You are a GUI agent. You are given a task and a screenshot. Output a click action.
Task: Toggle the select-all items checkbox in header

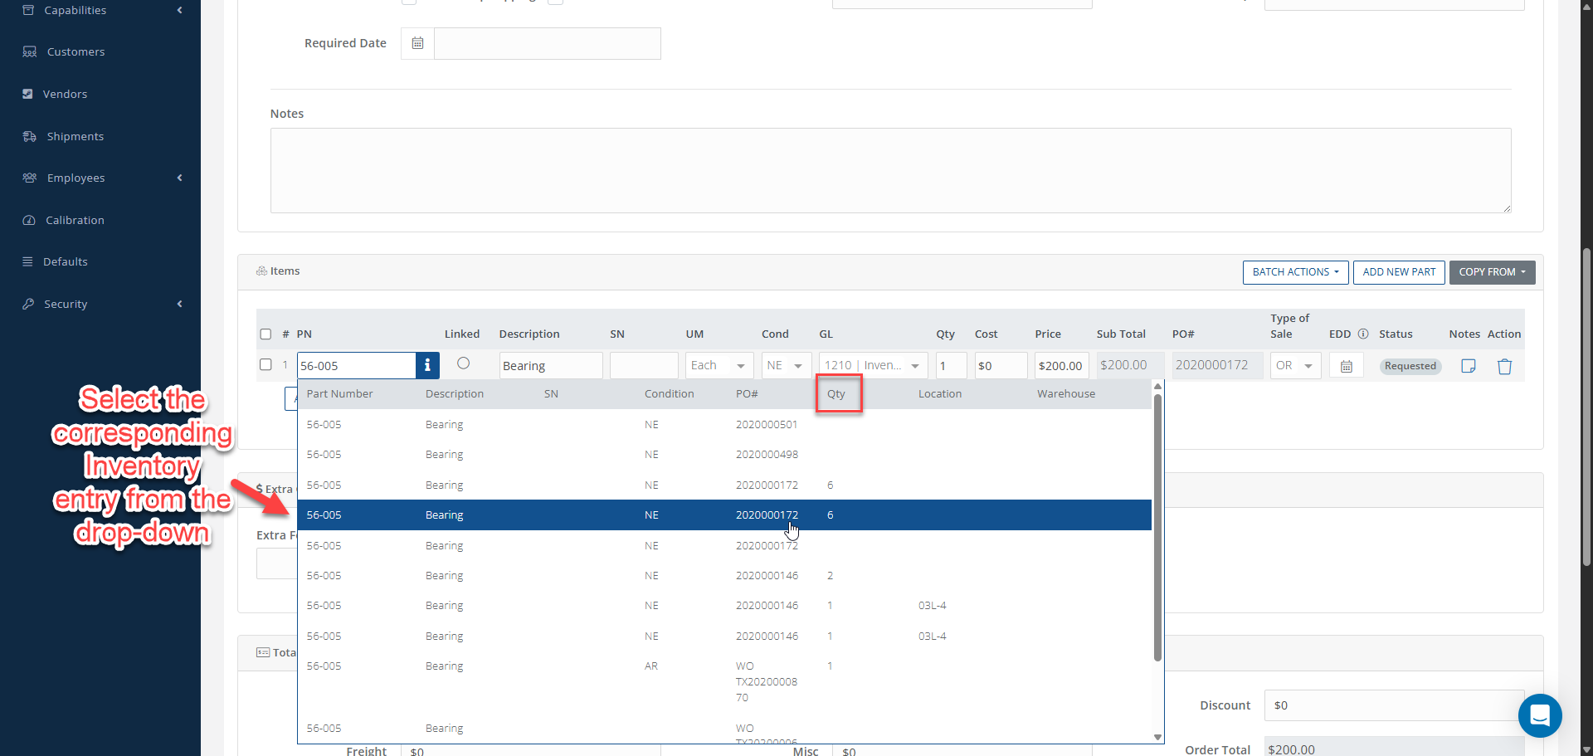coord(265,334)
